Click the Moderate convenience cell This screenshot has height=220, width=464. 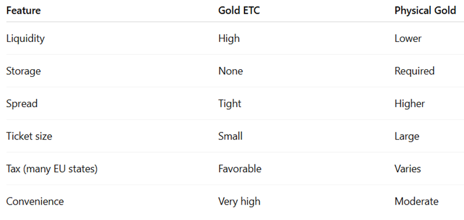417,201
